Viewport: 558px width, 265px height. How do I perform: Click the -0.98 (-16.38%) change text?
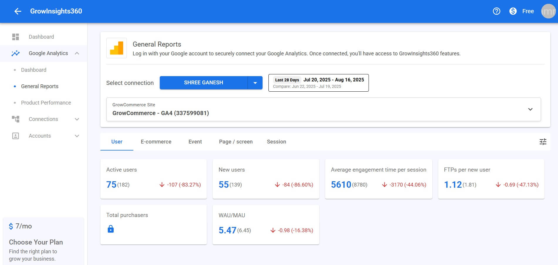click(x=295, y=230)
